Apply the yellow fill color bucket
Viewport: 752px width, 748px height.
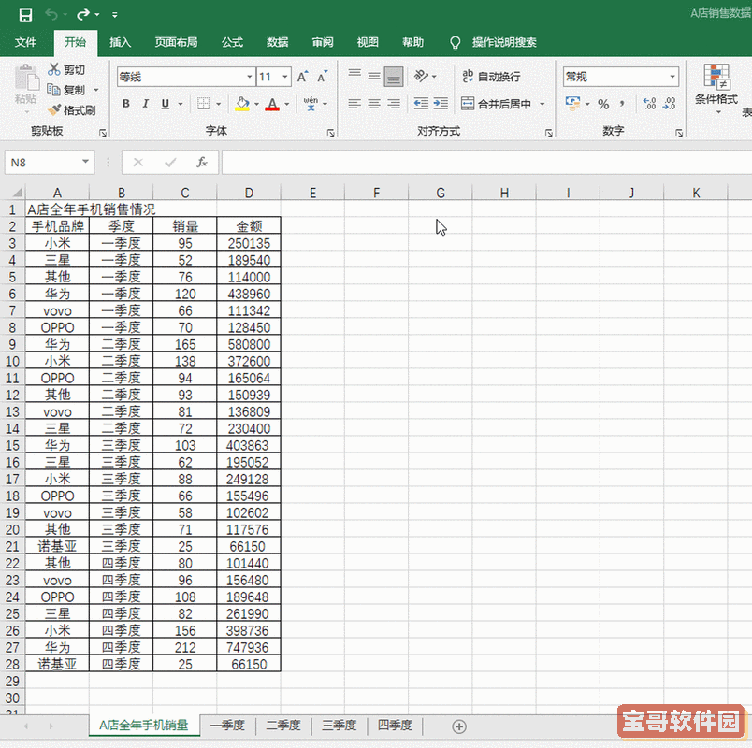tap(242, 104)
